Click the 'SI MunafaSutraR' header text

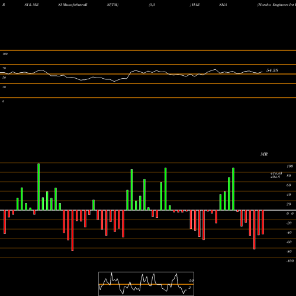point(73,5)
